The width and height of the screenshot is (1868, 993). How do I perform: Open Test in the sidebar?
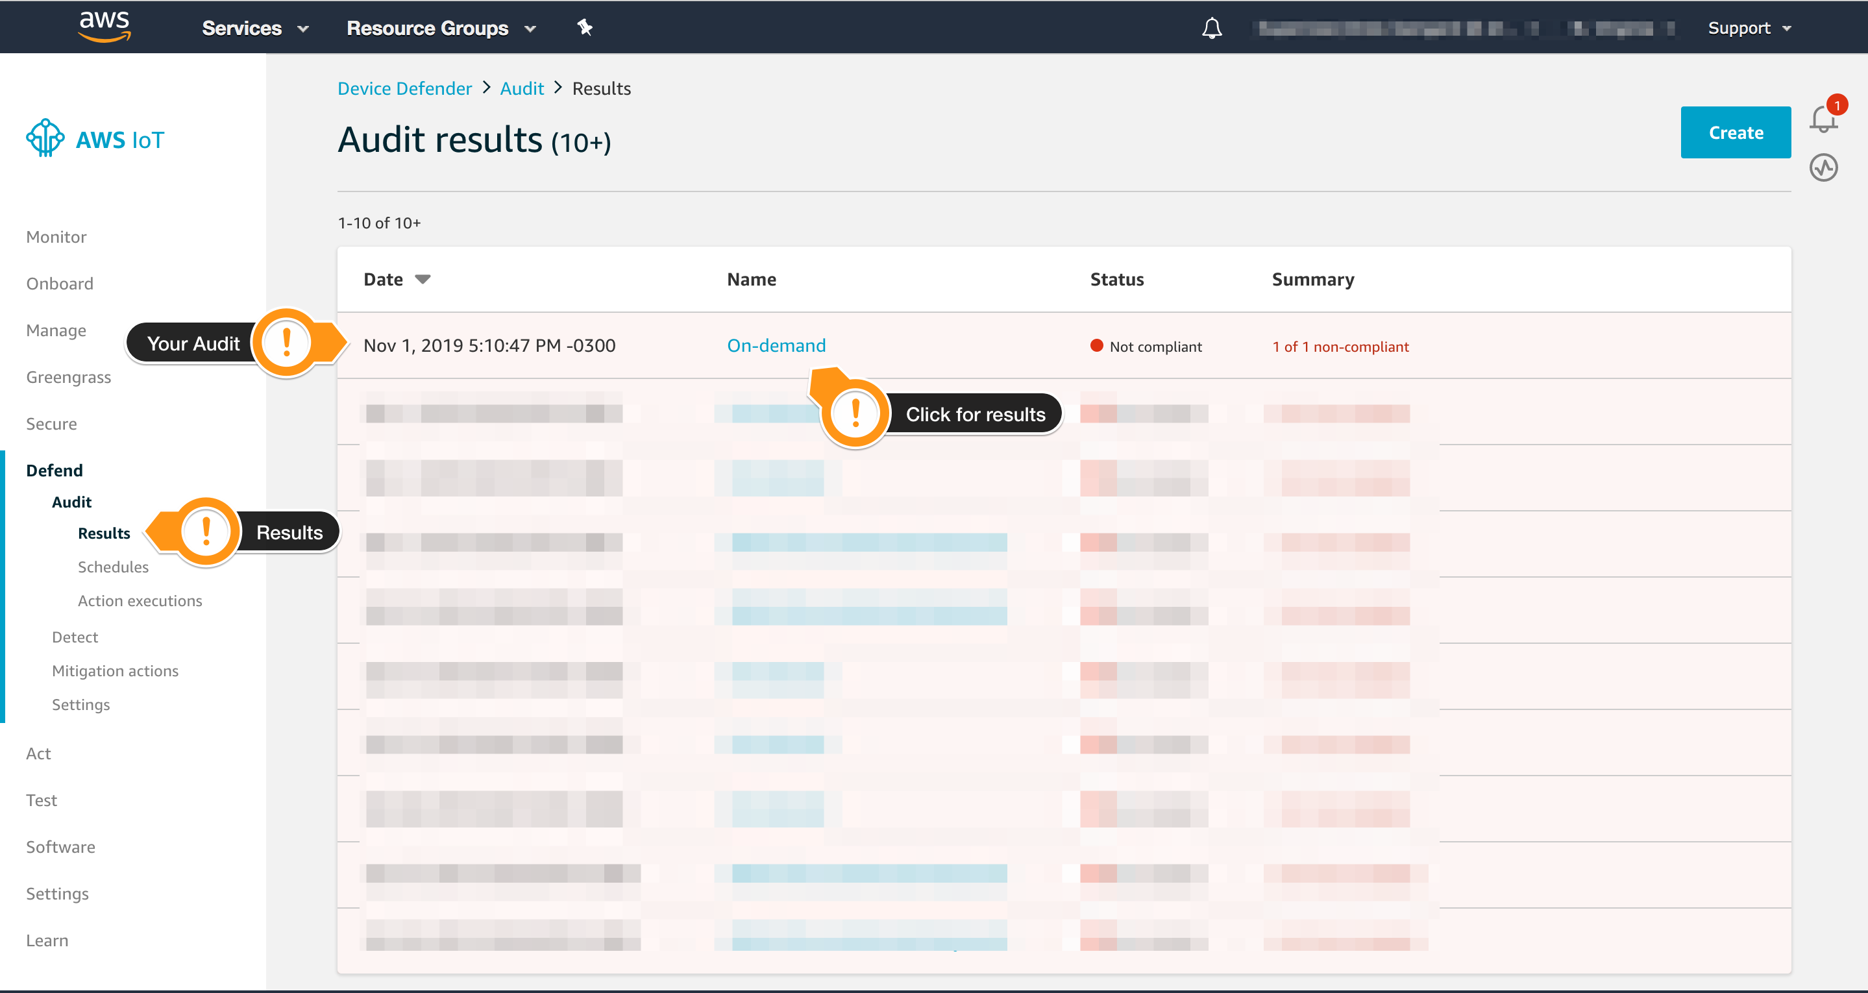click(42, 800)
